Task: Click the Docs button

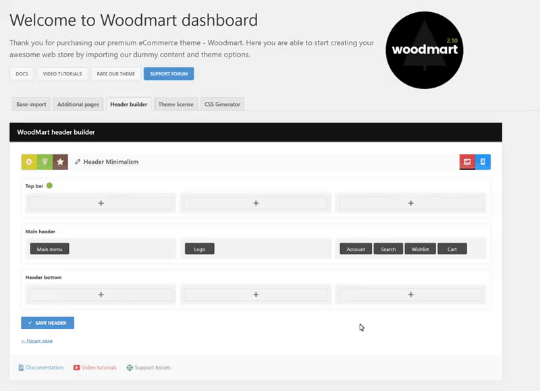Action: 22,74
